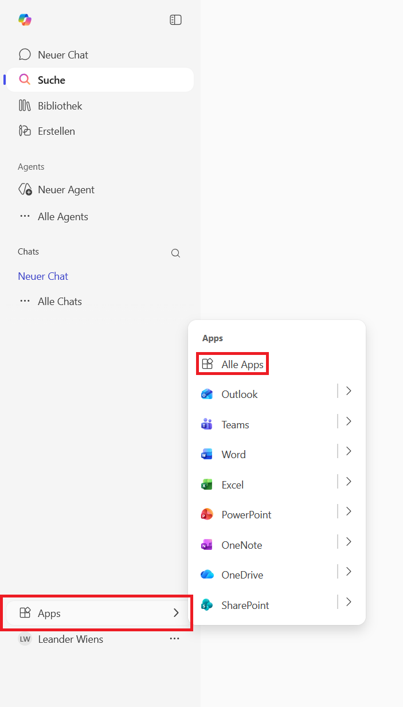403x707 pixels.
Task: Open the Erstellen create page
Action: pyautogui.click(x=56, y=131)
